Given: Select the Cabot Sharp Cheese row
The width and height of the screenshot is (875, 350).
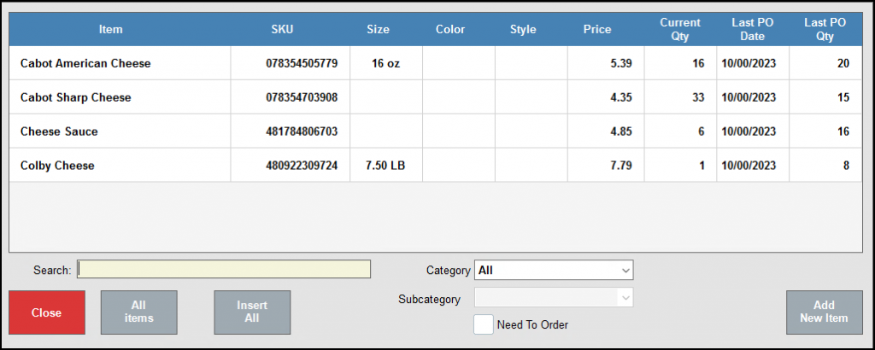Looking at the screenshot, I should click(x=436, y=97).
